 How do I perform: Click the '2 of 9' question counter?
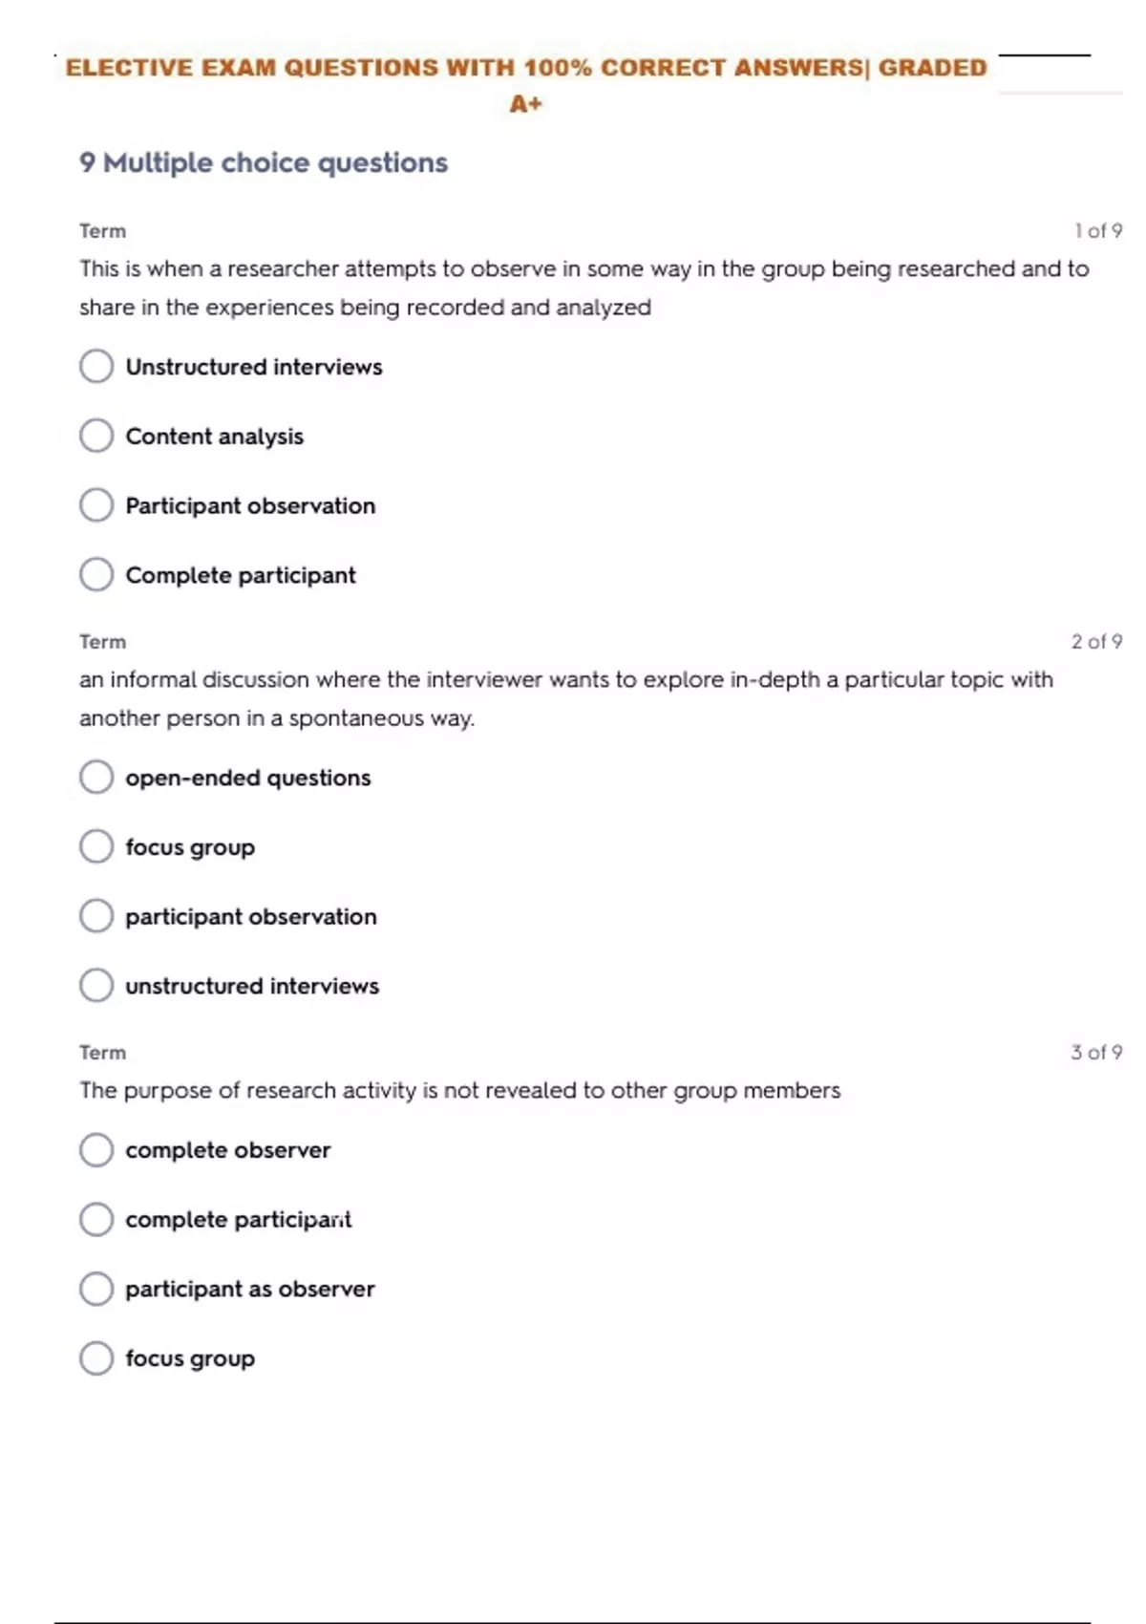click(x=1096, y=642)
